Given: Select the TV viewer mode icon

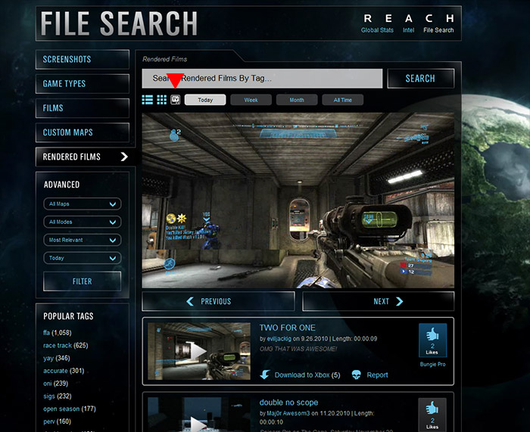Looking at the screenshot, I should [x=176, y=100].
